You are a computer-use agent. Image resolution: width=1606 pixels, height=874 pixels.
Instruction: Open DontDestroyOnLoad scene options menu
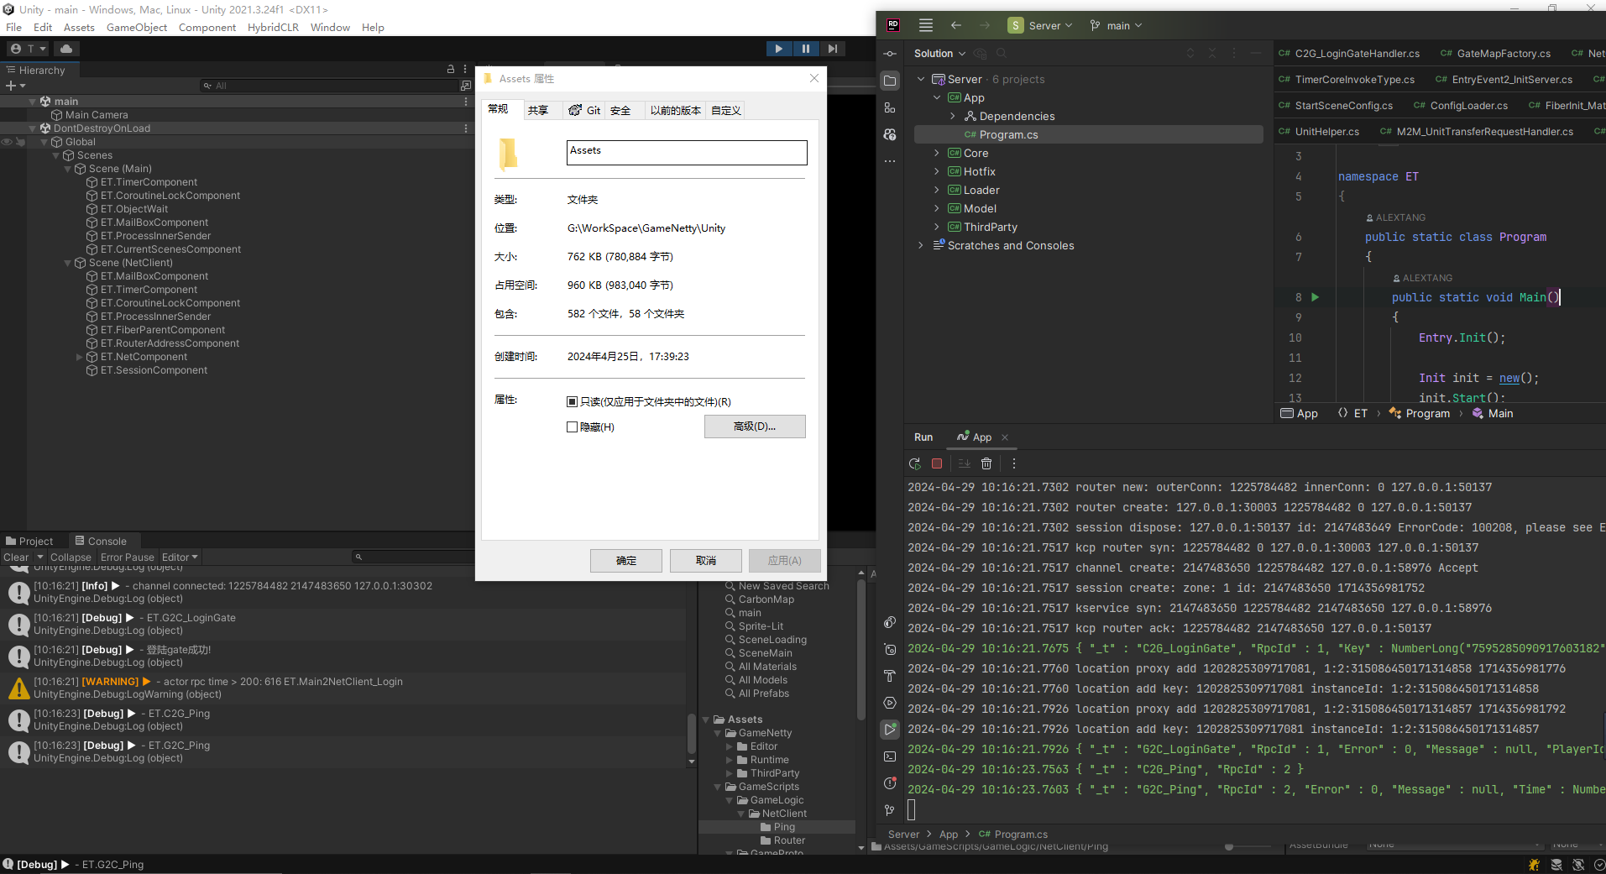[466, 128]
